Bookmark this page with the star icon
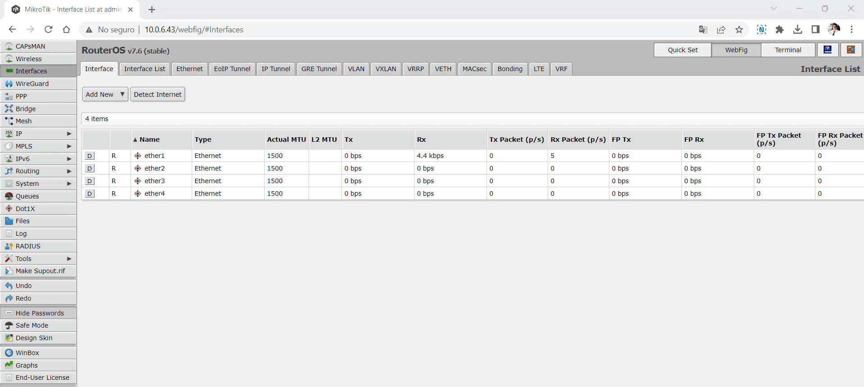This screenshot has height=387, width=864. pos(739,30)
